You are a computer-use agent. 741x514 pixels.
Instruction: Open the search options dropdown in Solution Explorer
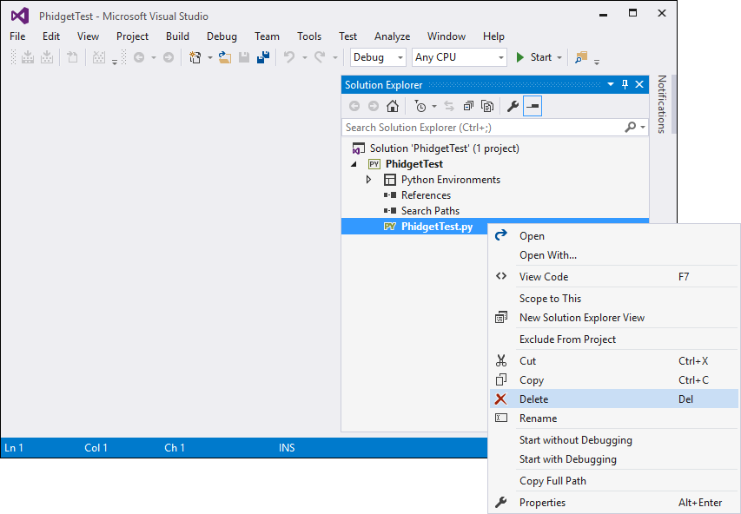[x=643, y=127]
